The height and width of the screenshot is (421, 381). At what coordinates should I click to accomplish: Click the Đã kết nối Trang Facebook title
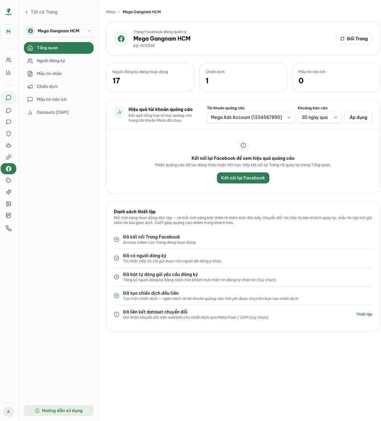pyautogui.click(x=151, y=237)
